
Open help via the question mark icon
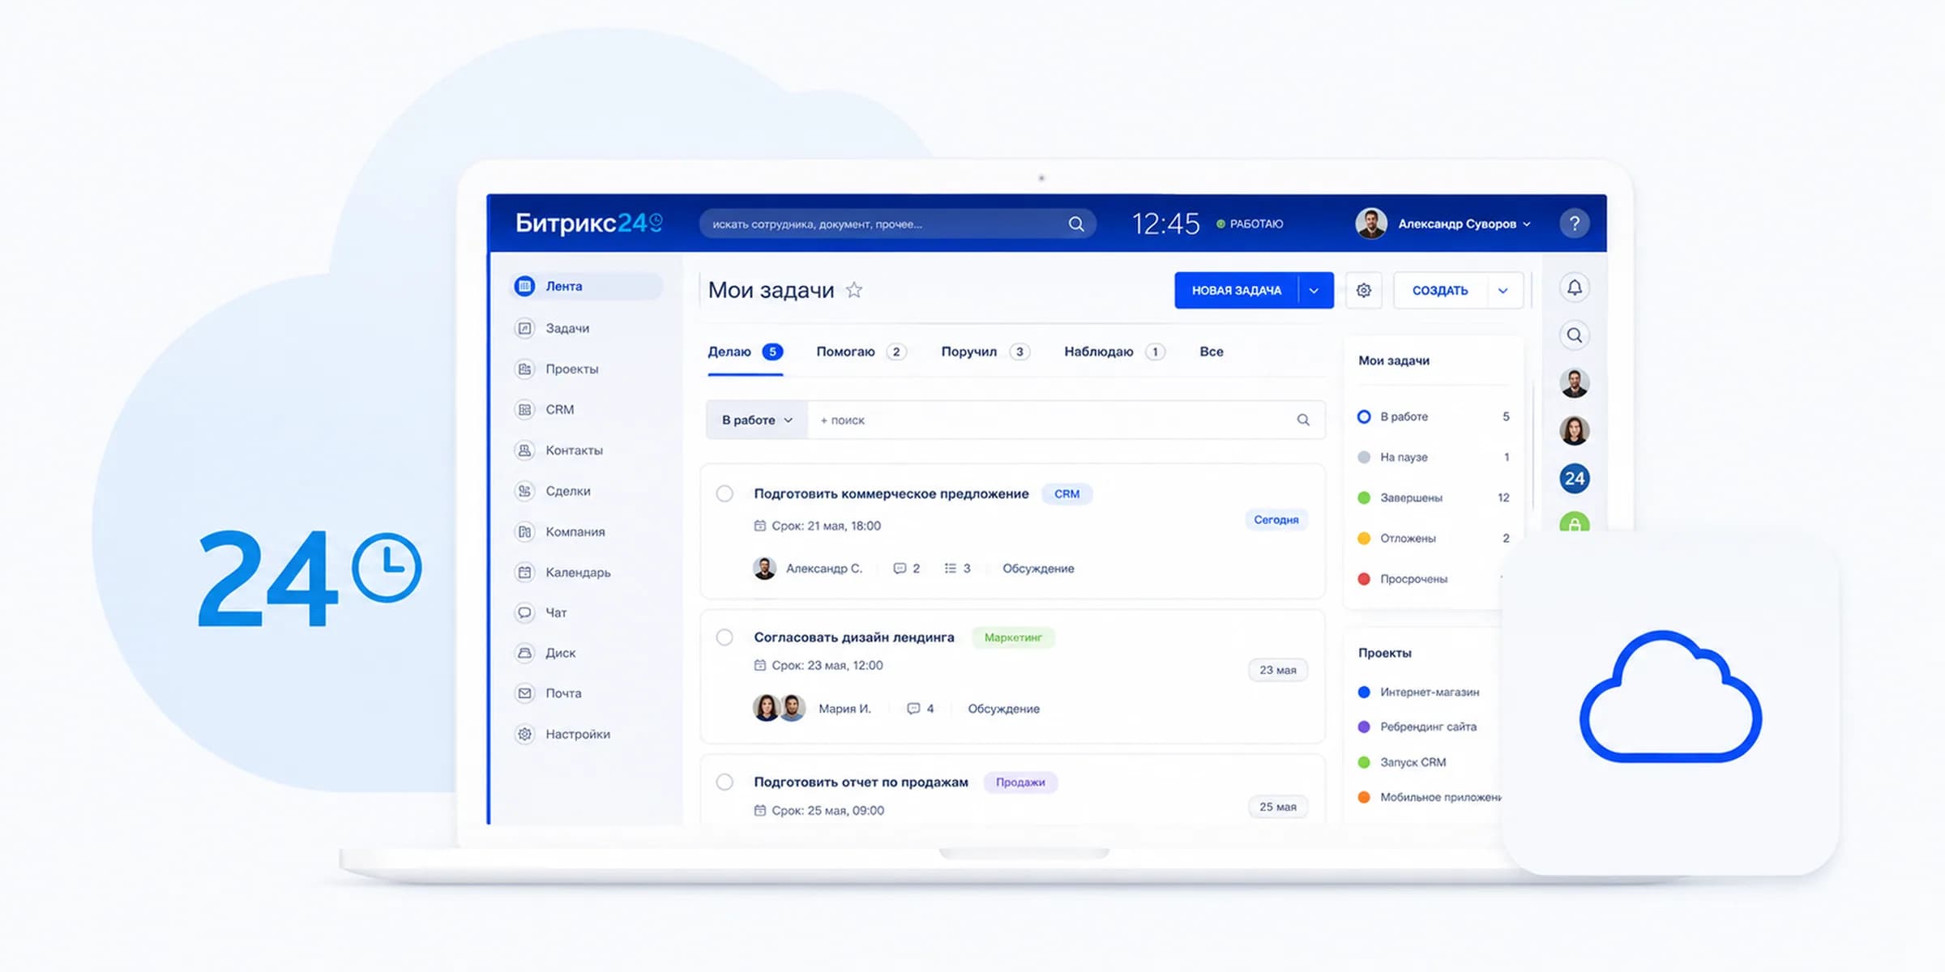(1575, 224)
